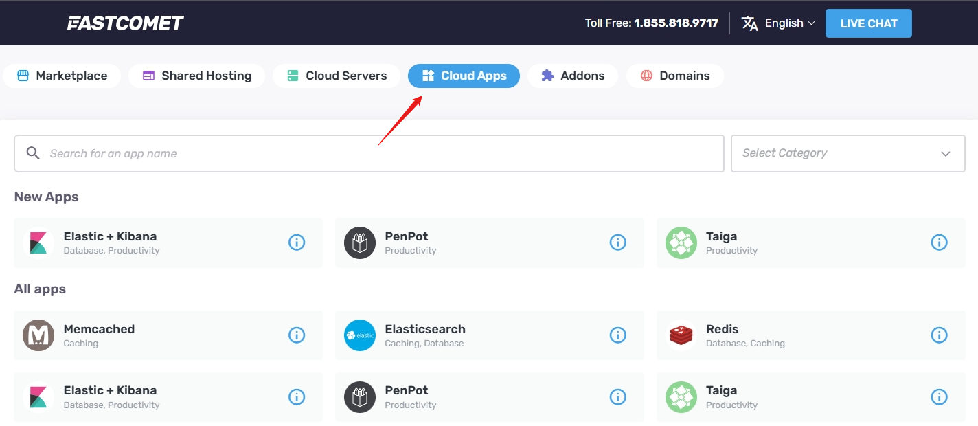The width and height of the screenshot is (978, 426).
Task: Open info for PenPot in New Apps
Action: coord(618,243)
